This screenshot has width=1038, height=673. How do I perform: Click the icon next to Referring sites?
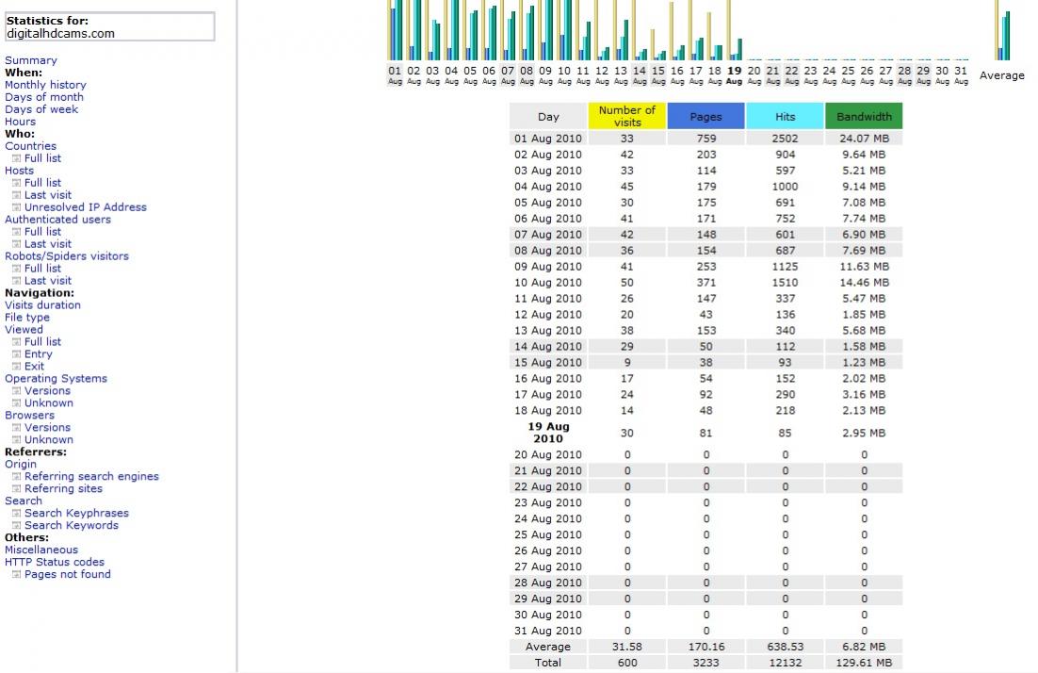[x=17, y=489]
